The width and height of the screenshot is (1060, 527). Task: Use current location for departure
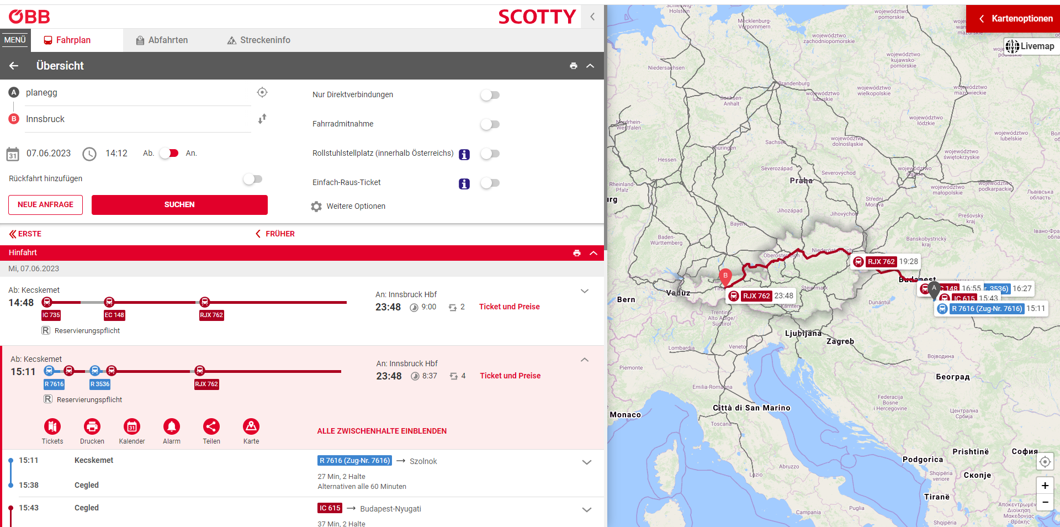262,92
